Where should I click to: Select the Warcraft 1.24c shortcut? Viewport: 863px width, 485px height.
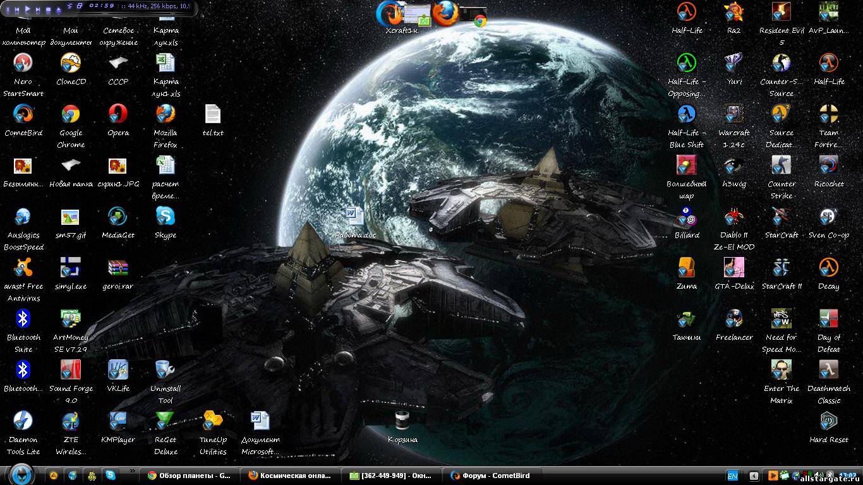point(733,114)
